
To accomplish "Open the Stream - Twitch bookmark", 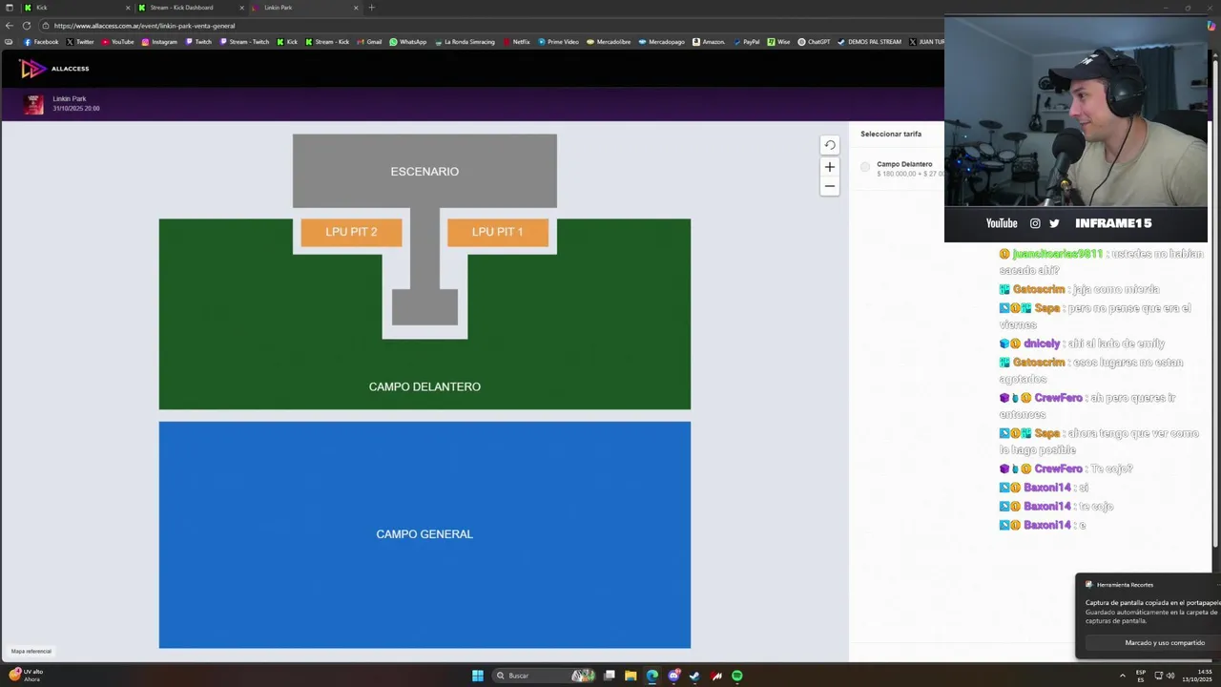I will tap(244, 42).
